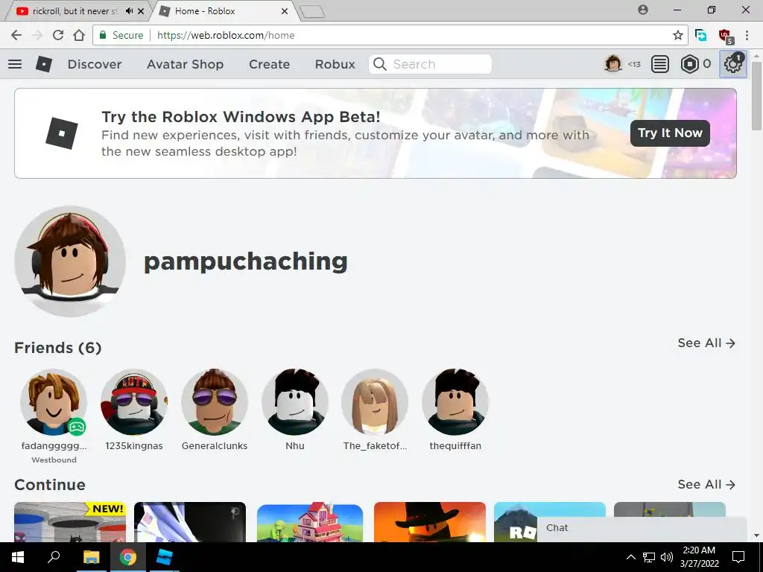763x572 pixels.
Task: Open the game thumbnail marked NEW!
Action: 70,522
